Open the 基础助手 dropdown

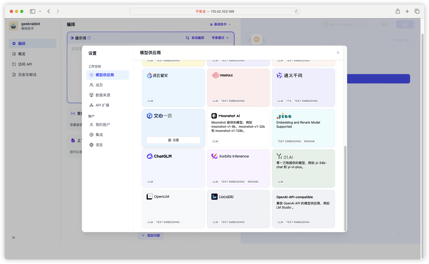220,24
